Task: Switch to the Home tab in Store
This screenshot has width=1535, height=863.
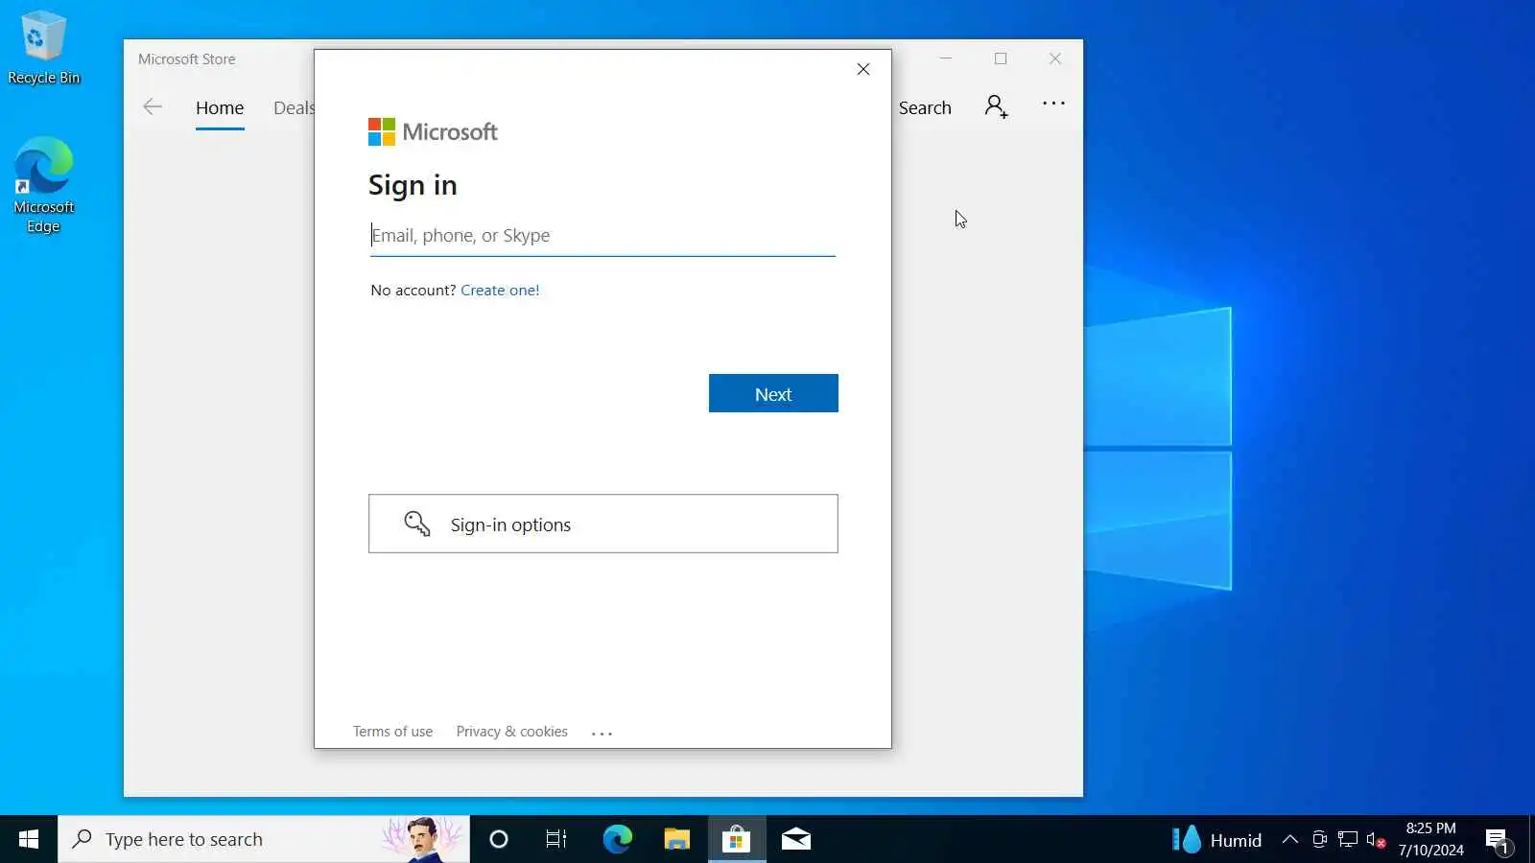Action: [220, 107]
